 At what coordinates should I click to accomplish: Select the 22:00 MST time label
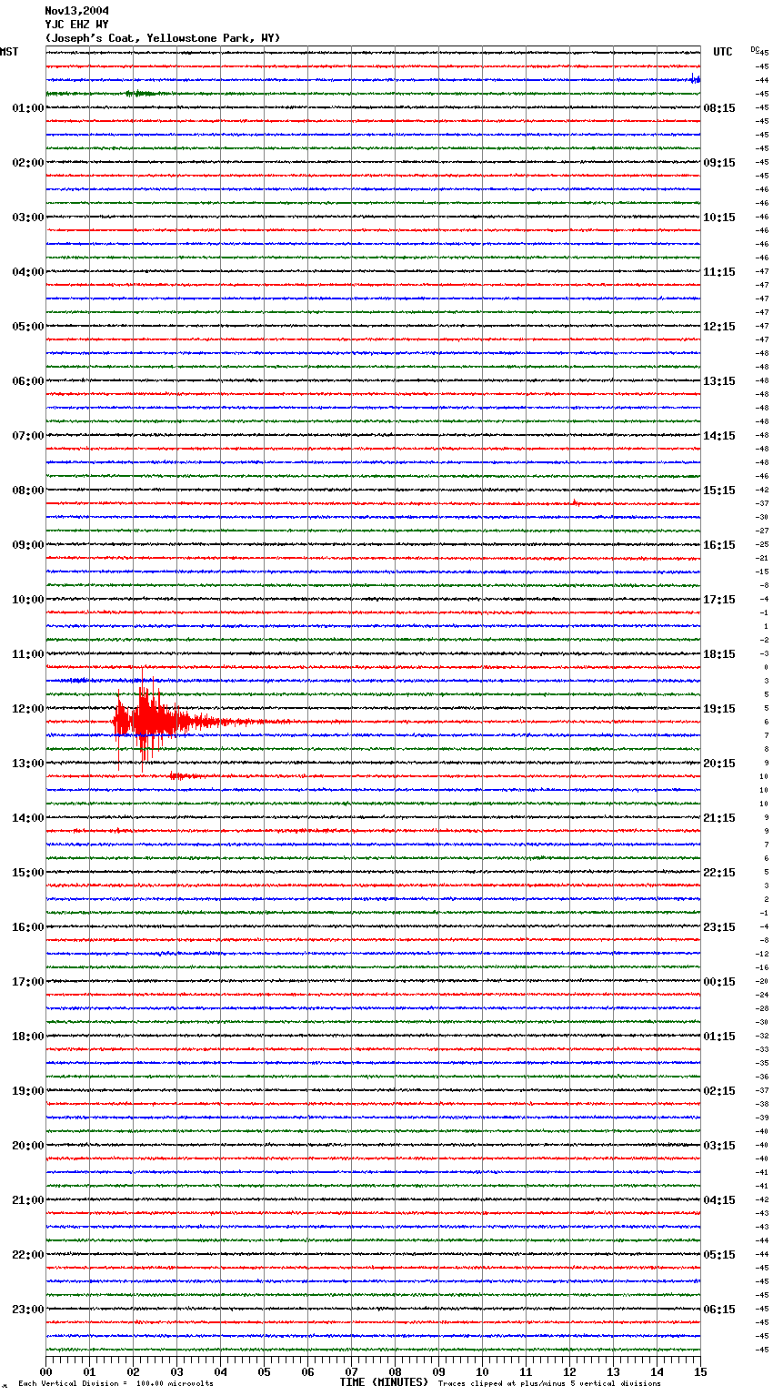click(x=27, y=1255)
